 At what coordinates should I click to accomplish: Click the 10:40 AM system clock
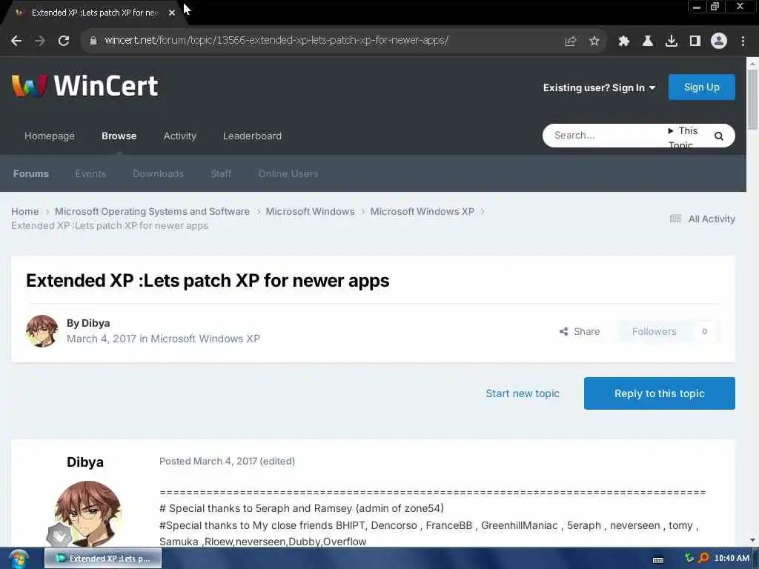(732, 558)
